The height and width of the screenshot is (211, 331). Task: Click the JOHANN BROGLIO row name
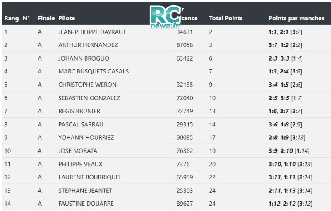tap(84, 58)
